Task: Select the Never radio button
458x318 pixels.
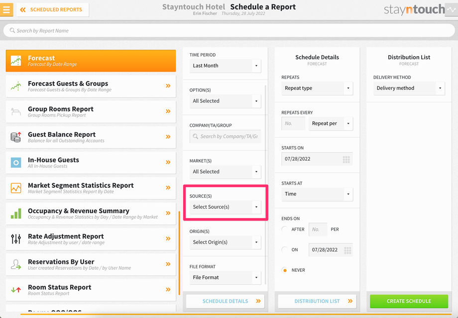Action: [285, 270]
